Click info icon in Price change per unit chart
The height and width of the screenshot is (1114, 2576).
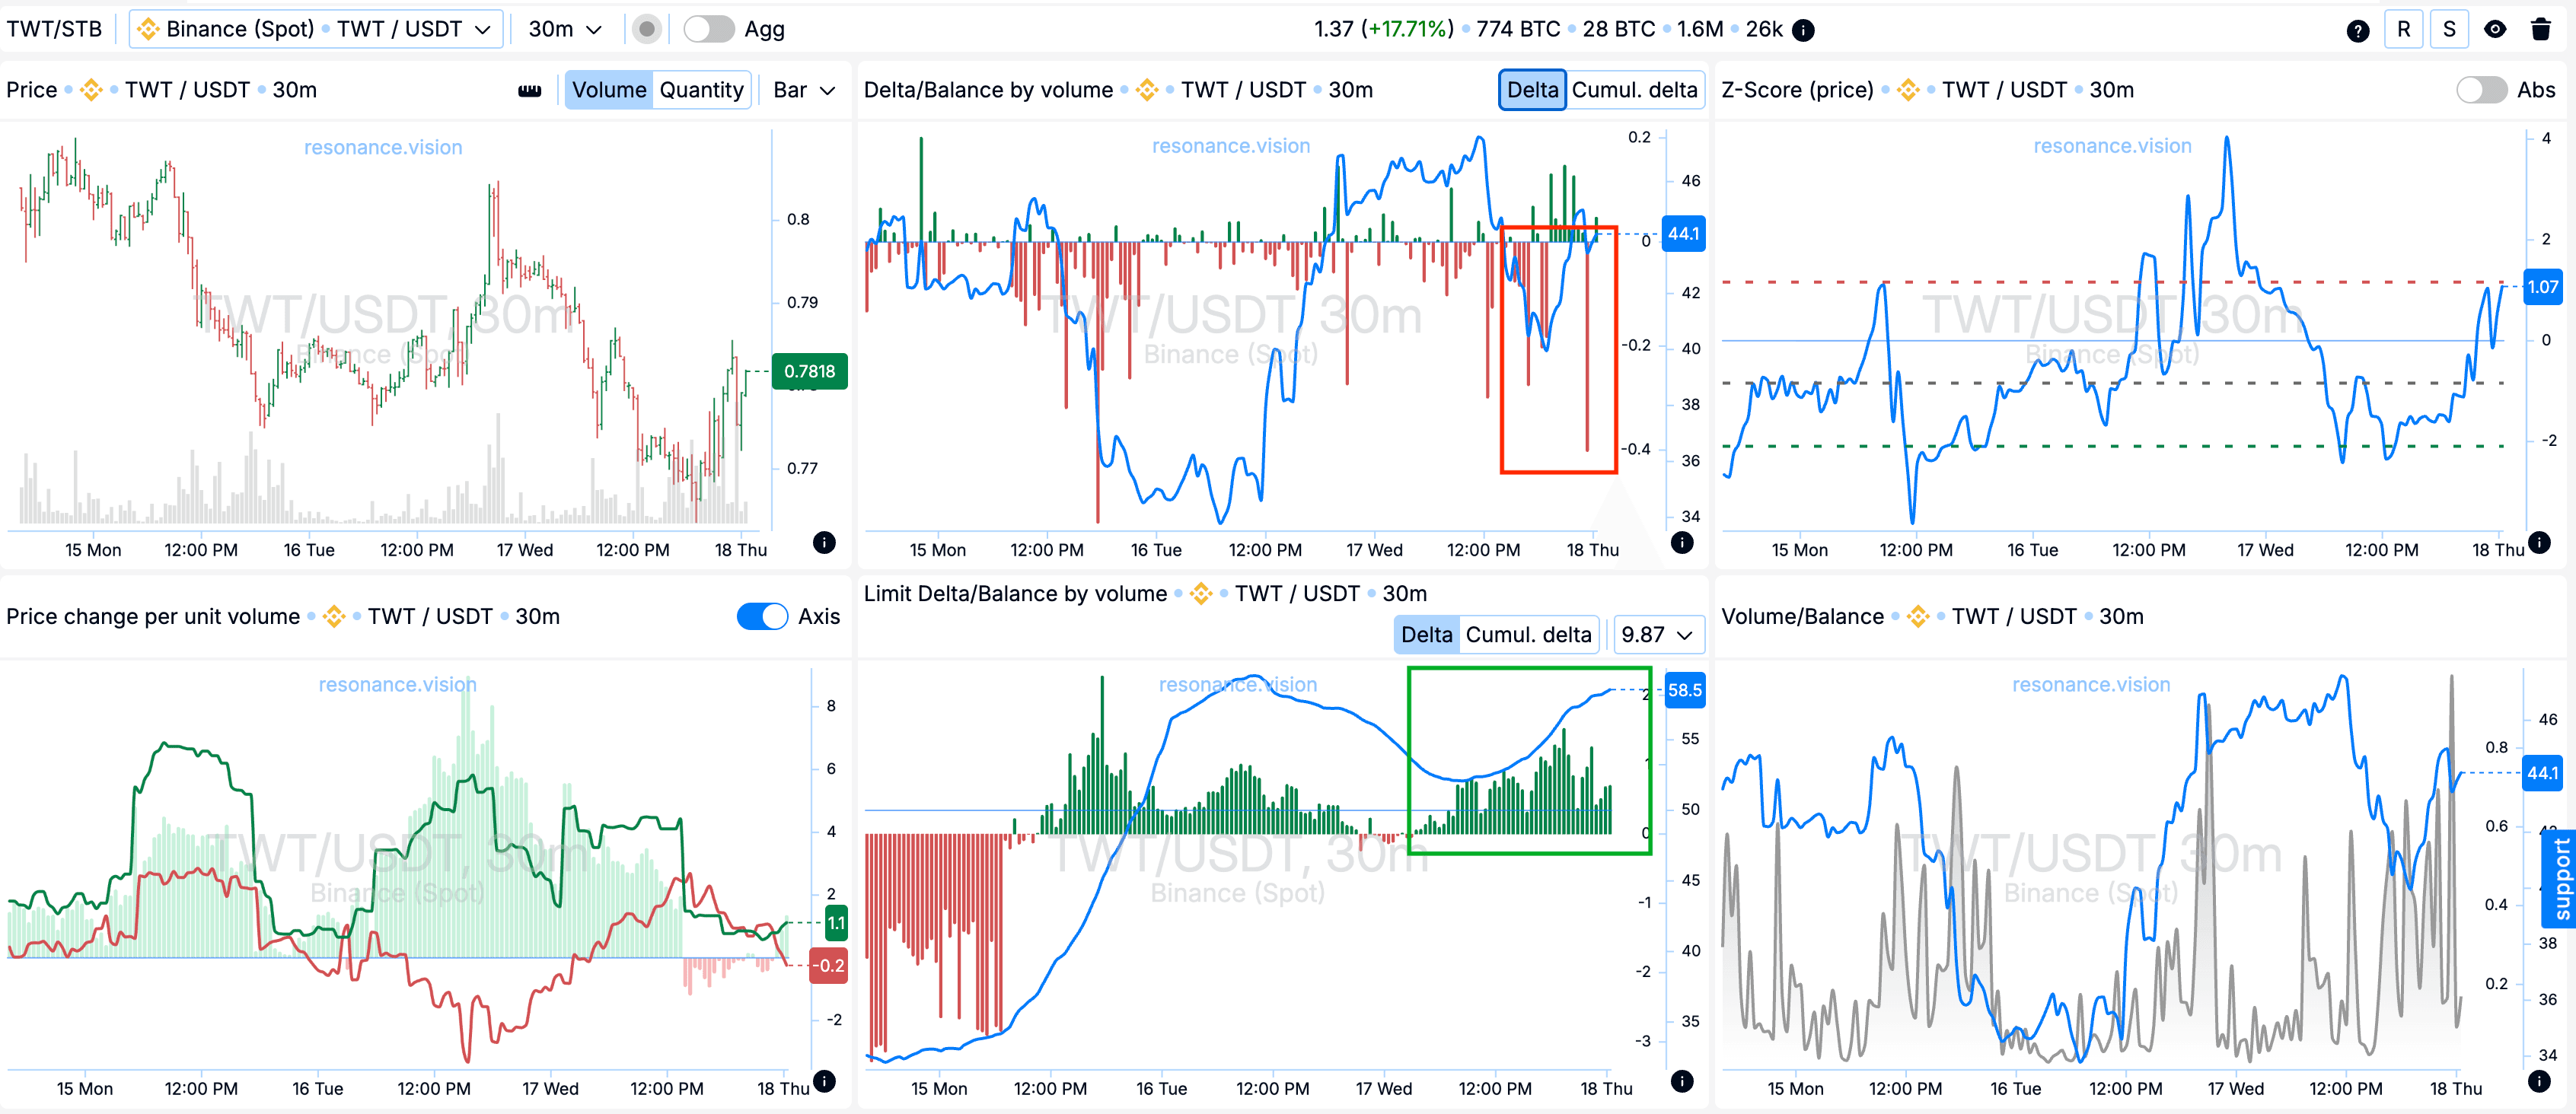[x=824, y=1080]
